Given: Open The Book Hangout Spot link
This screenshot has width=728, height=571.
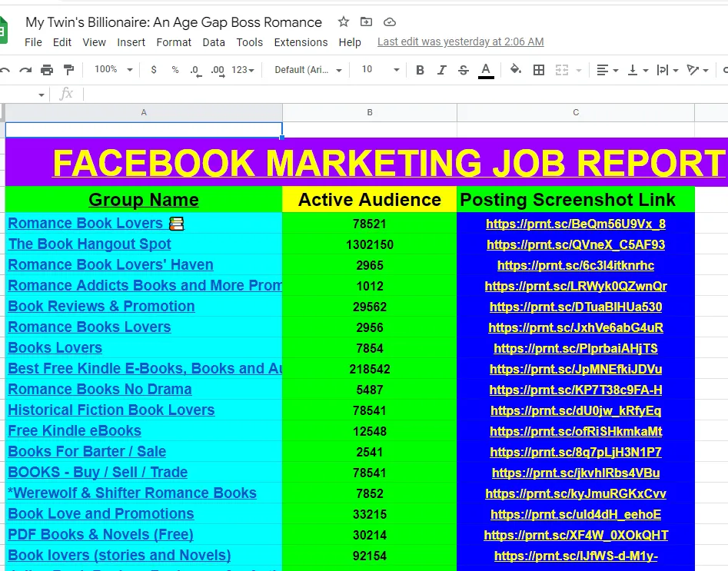Looking at the screenshot, I should (90, 244).
